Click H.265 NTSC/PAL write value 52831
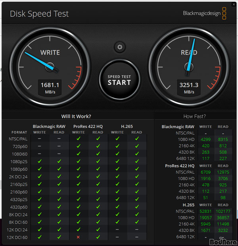238x246 pixels. point(205,211)
